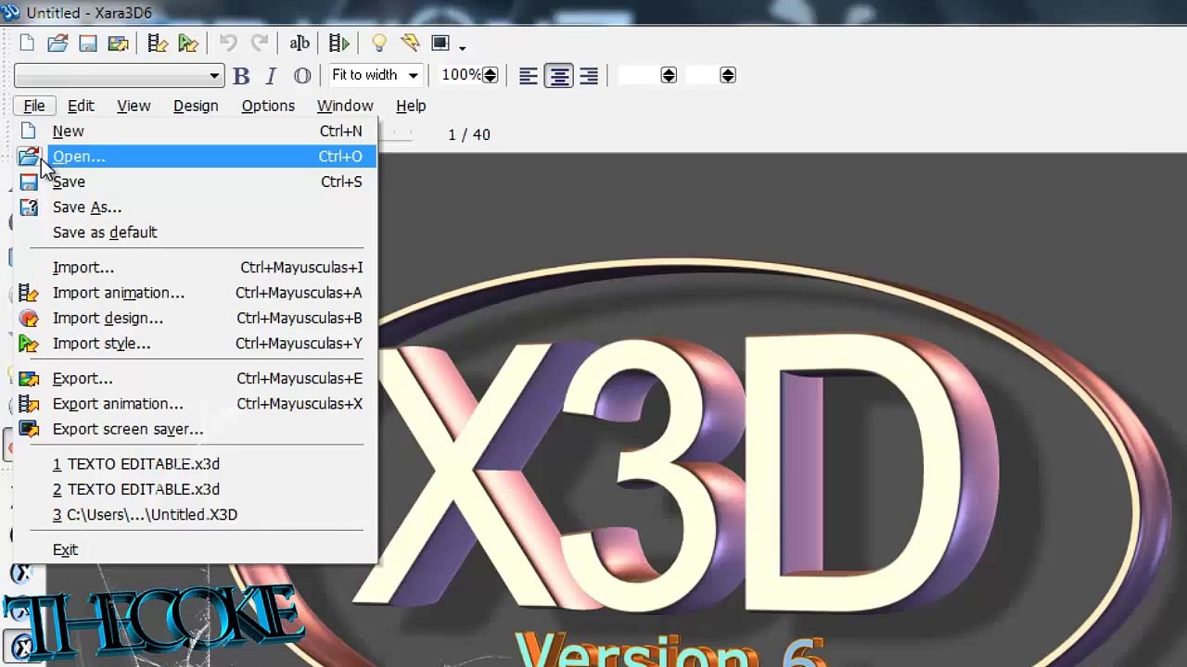Click the Redo arrow icon
This screenshot has width=1187, height=667.
coord(260,44)
